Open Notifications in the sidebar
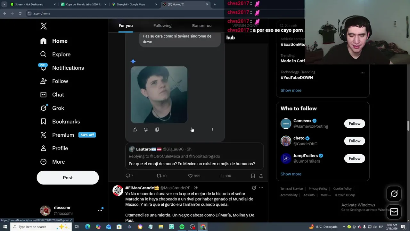 [62, 68]
